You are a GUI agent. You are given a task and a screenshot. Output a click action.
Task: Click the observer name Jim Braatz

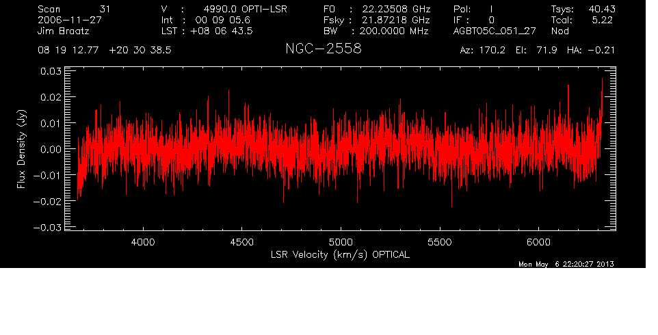pos(64,31)
